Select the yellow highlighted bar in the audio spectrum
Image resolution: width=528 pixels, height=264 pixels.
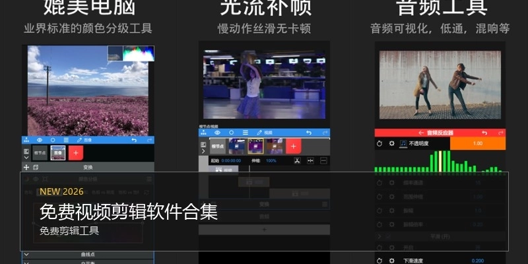440,161
